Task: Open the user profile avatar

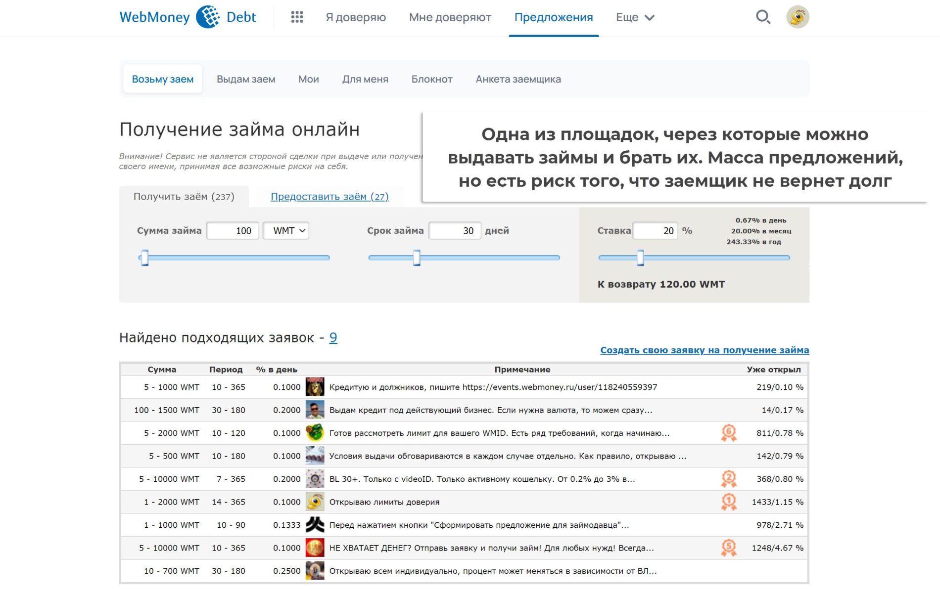Action: [x=798, y=17]
